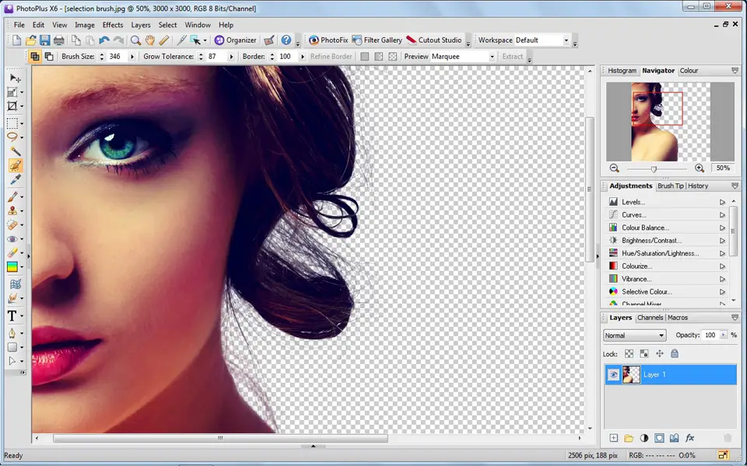Expand the Workspace Default dropdown

[x=542, y=40]
